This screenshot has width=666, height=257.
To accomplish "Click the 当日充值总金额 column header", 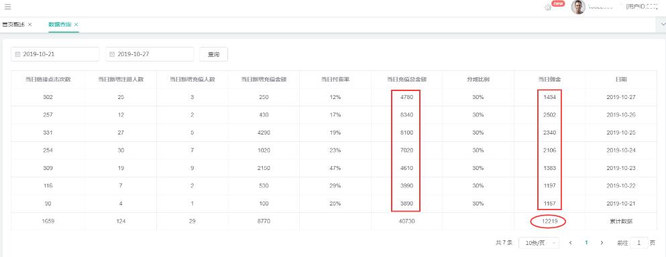I will 406,79.
